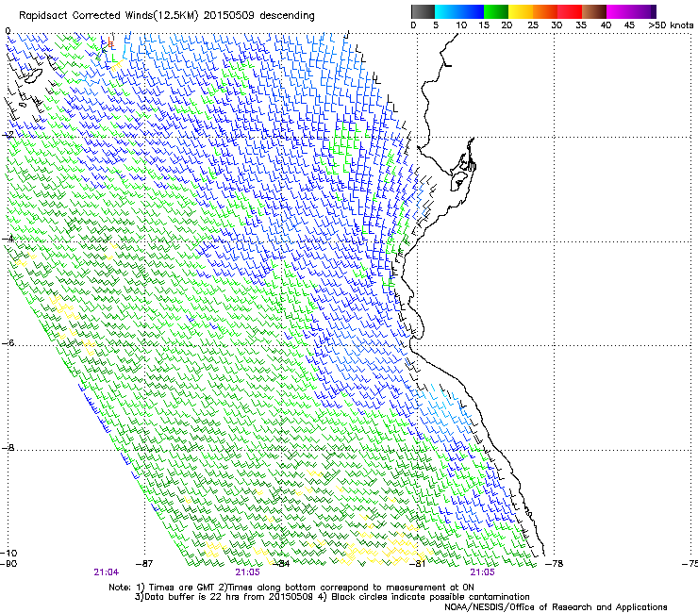
Task: Click the longitude axis label '-84'
Action: point(281,564)
